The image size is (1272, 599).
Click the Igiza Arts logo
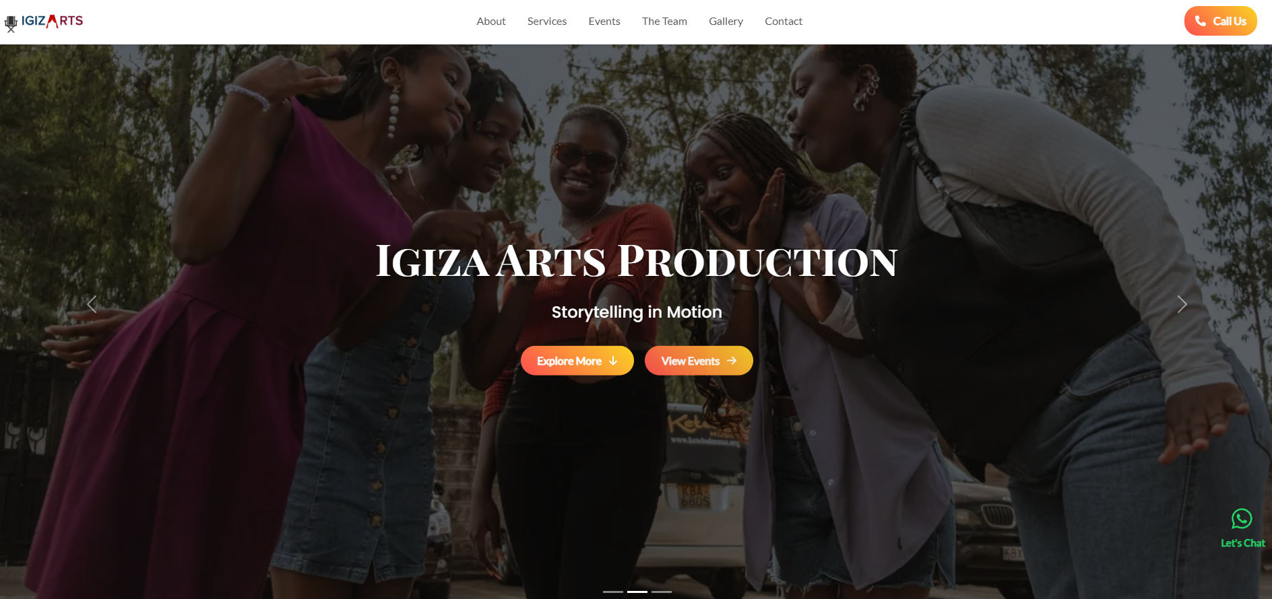click(x=44, y=22)
